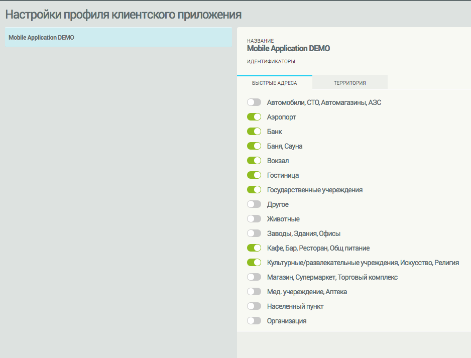Turn off the Гостиница toggle

coord(254,175)
